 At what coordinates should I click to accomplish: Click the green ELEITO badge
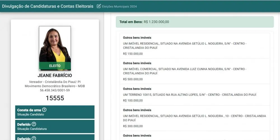[55, 66]
